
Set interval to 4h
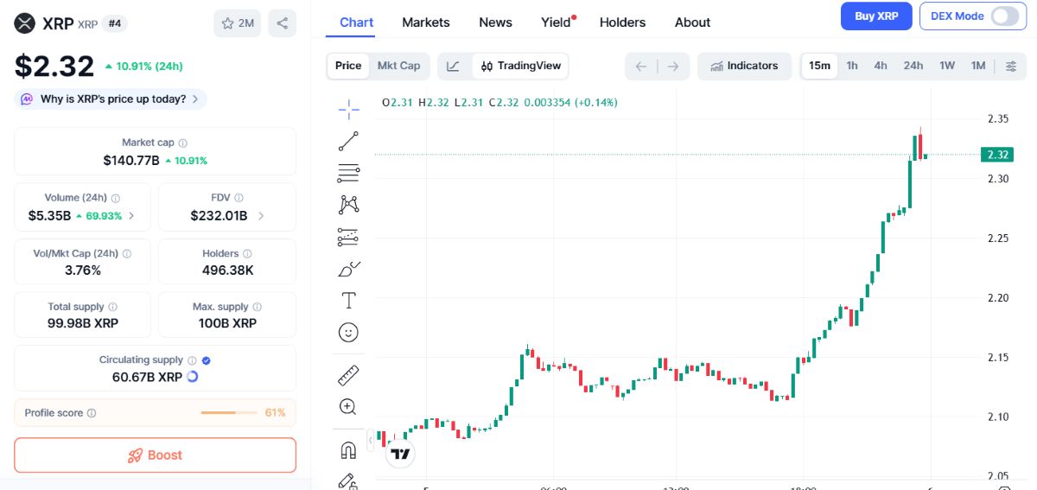[880, 66]
